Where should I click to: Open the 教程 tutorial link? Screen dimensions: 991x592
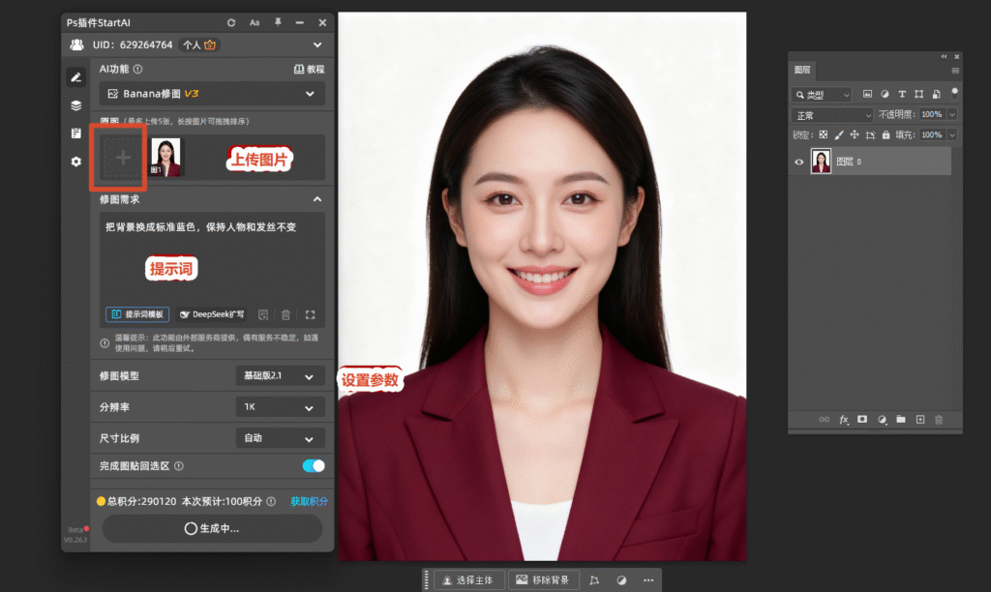pyautogui.click(x=309, y=69)
